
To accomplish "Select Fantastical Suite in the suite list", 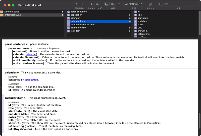I will pos(32,15).
